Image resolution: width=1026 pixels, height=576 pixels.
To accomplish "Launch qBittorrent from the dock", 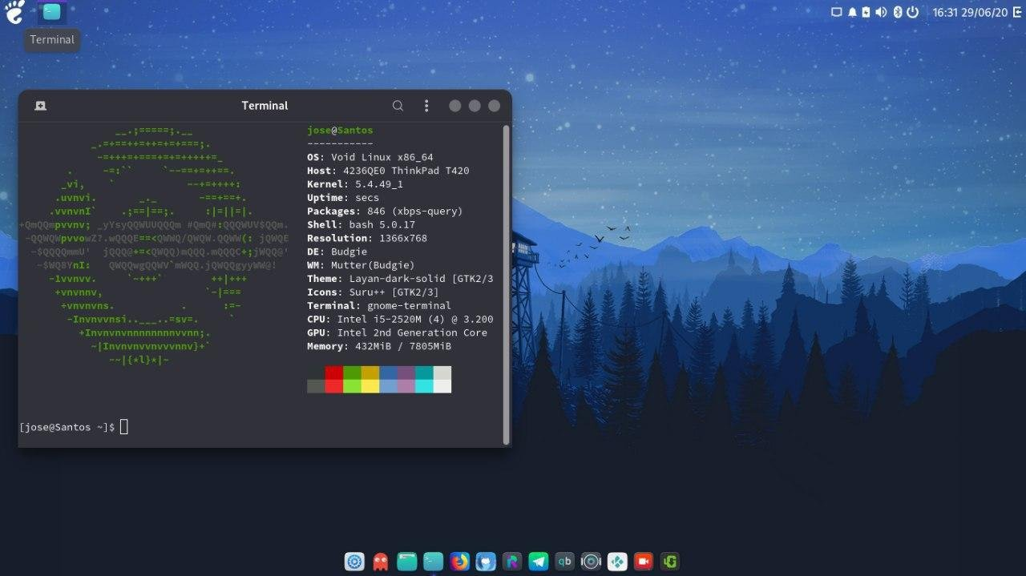I will click(564, 562).
